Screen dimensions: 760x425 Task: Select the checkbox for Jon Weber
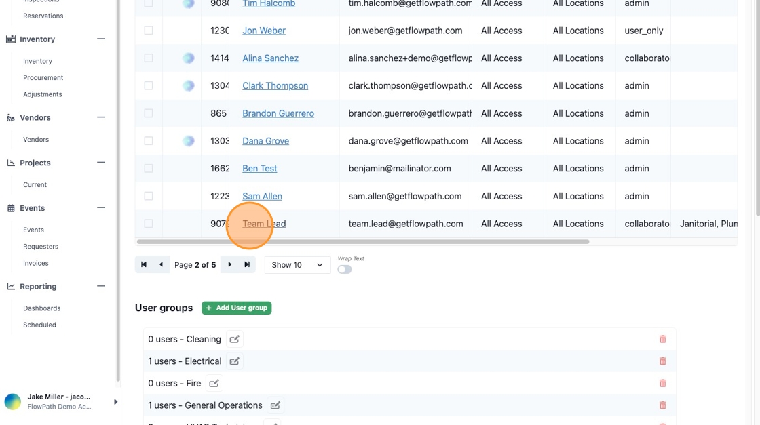[x=149, y=31]
